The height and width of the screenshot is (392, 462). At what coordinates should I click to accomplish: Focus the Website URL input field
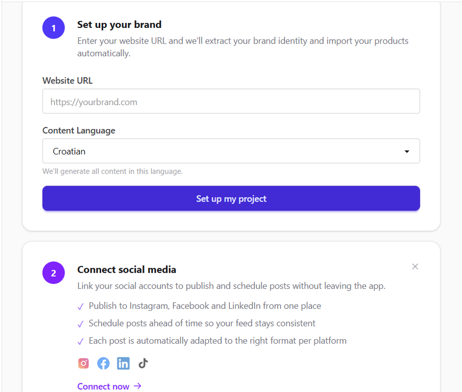coord(231,101)
